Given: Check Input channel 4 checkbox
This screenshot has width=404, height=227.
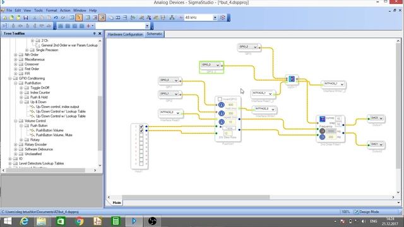Looking at the screenshot, I should coord(141,143).
